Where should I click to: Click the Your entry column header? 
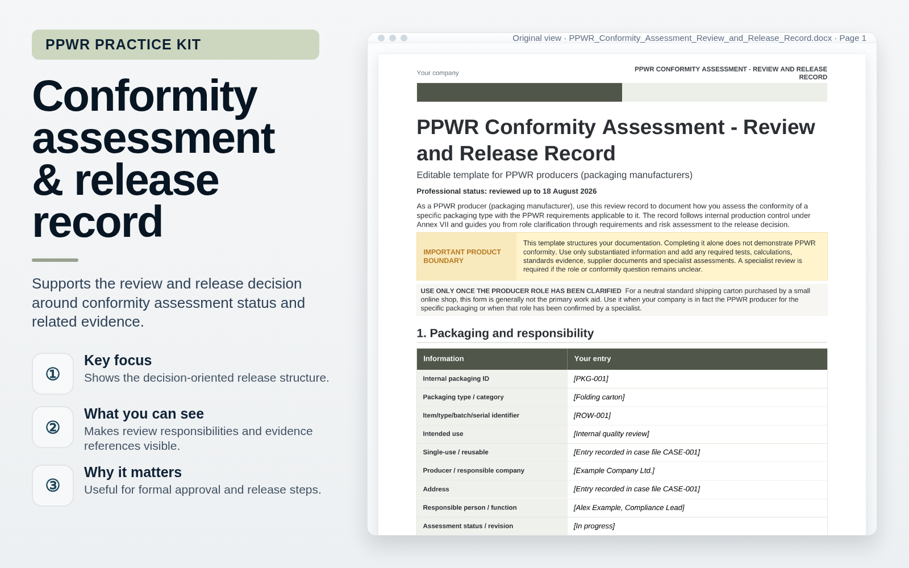593,359
